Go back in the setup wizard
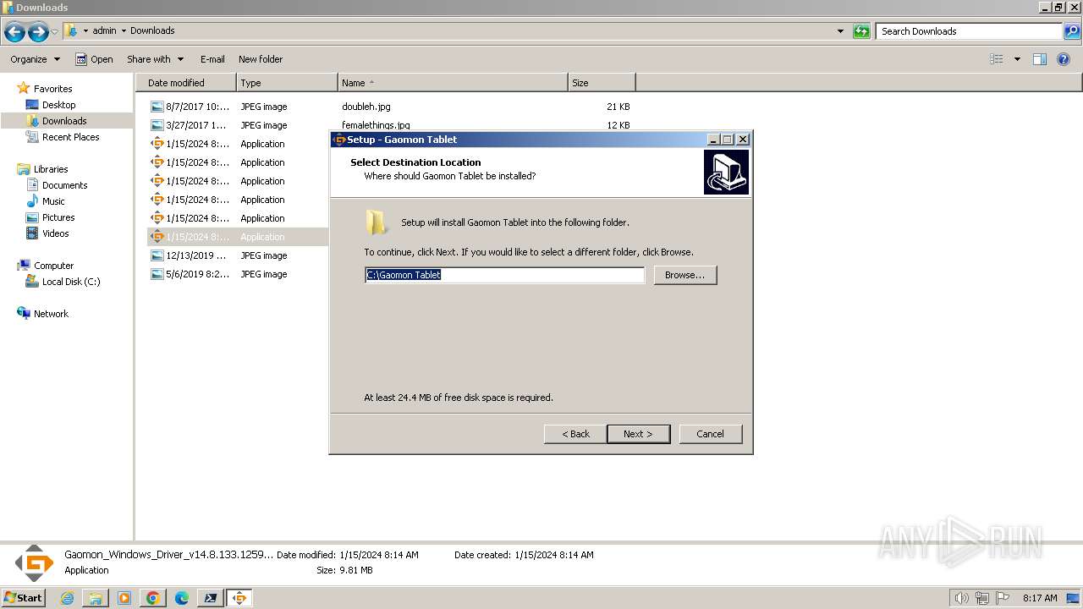Image resolution: width=1083 pixels, height=609 pixels. [575, 434]
